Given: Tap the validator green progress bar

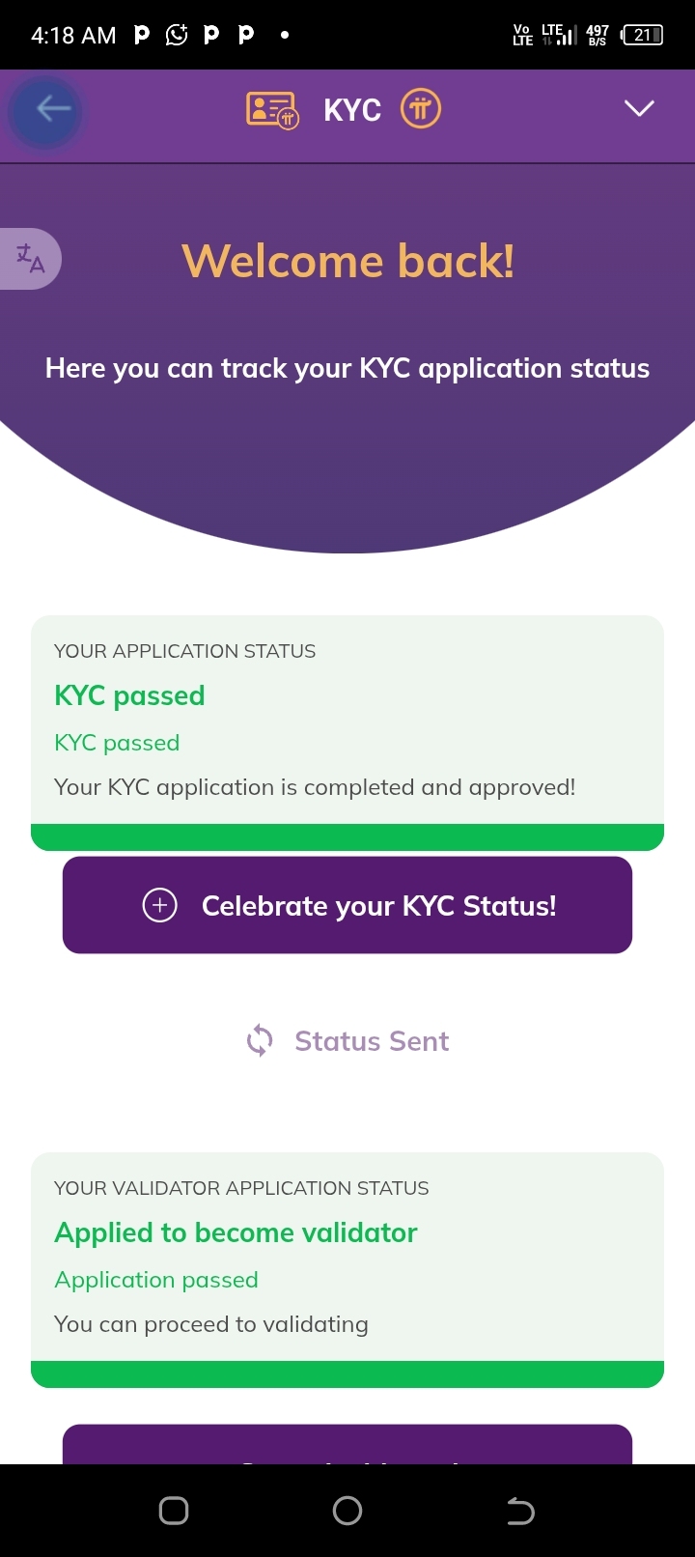Looking at the screenshot, I should point(347,1374).
